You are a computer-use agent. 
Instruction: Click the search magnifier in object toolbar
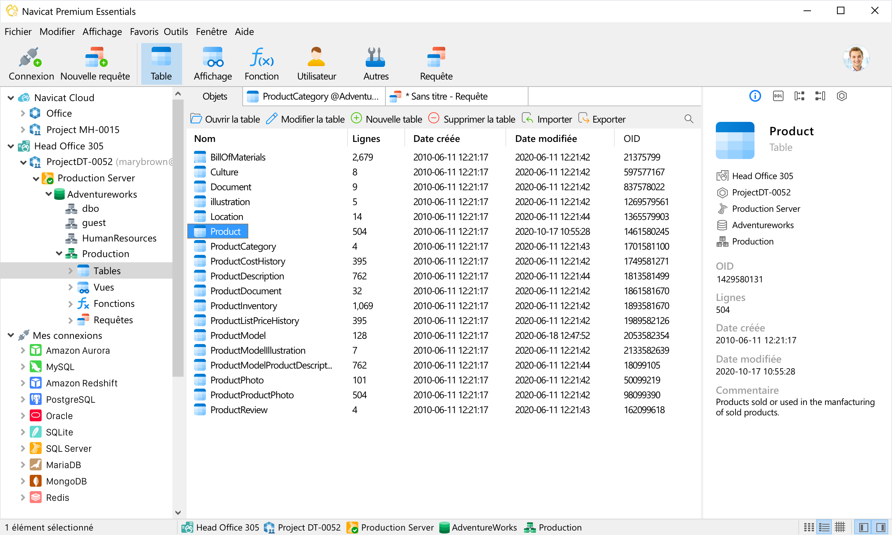(689, 119)
